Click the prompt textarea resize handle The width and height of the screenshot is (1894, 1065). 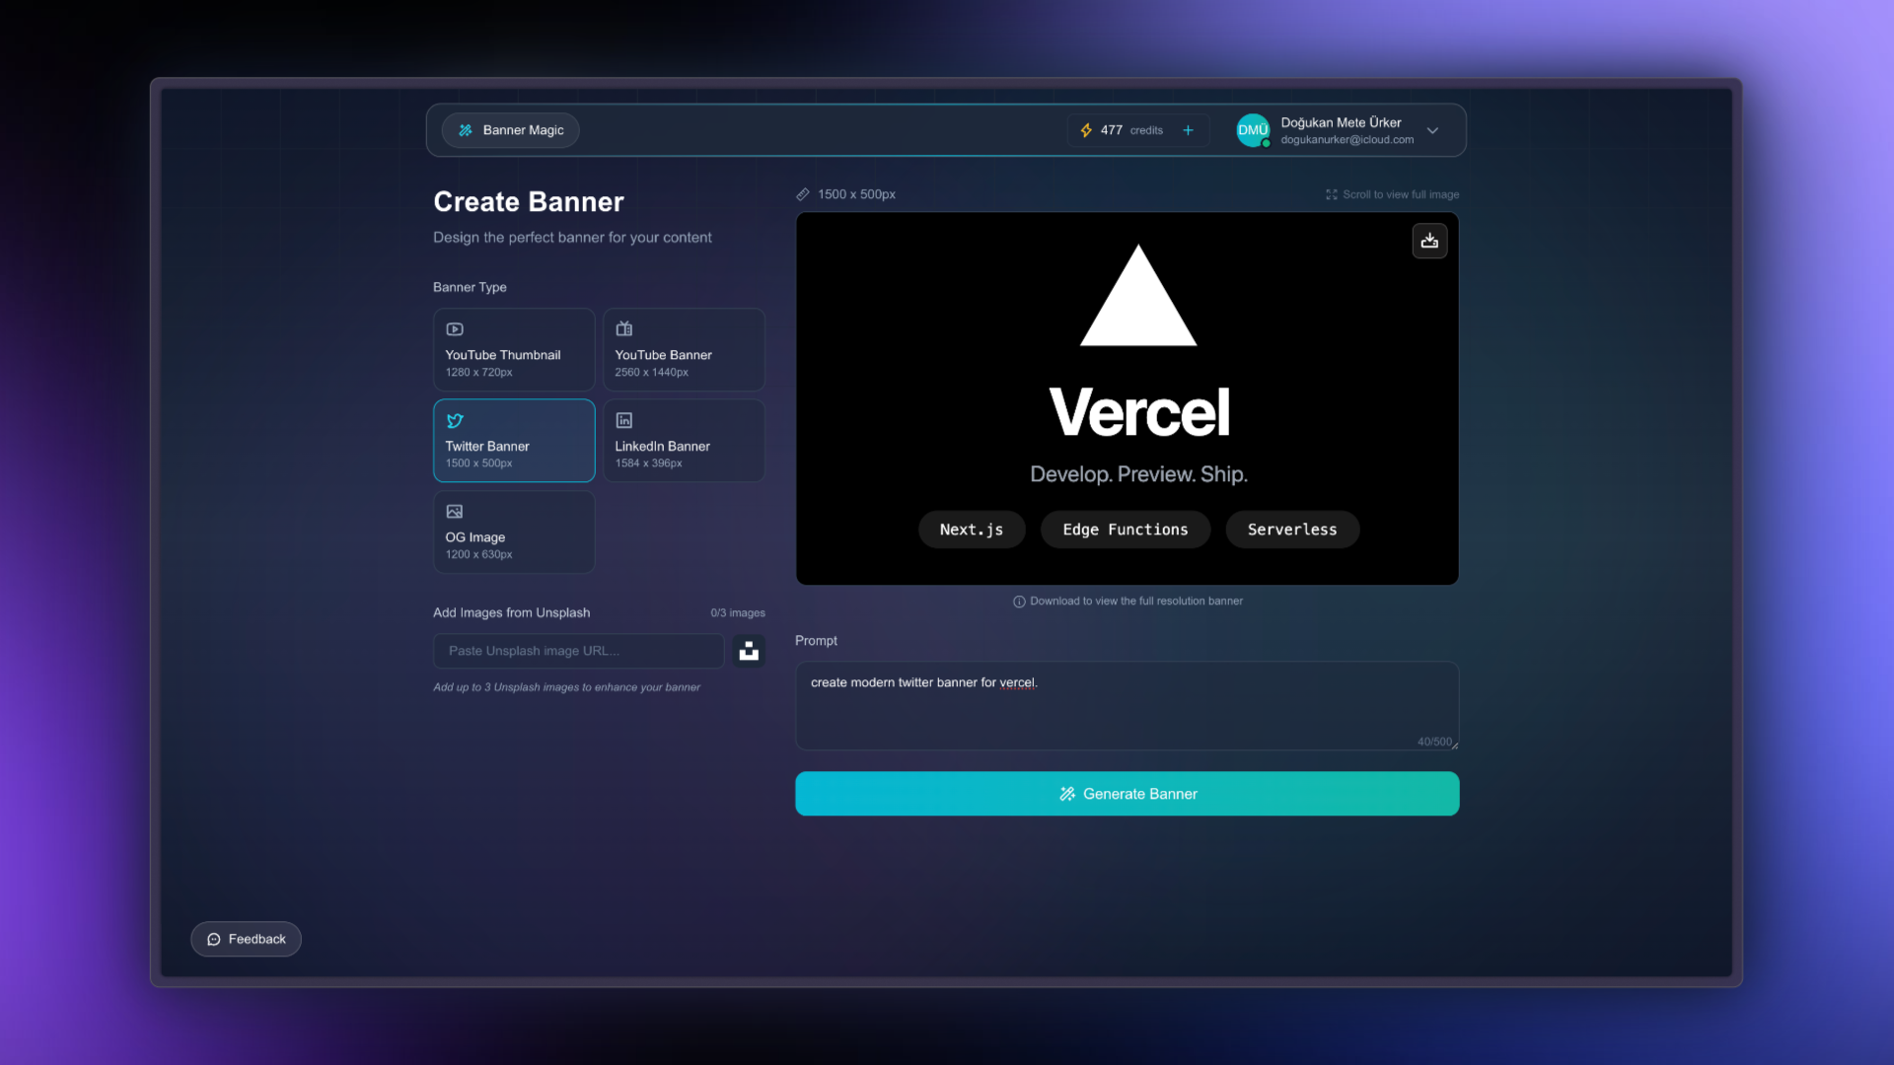click(1455, 745)
